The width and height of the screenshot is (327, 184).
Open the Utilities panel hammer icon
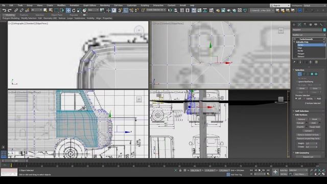[321, 25]
